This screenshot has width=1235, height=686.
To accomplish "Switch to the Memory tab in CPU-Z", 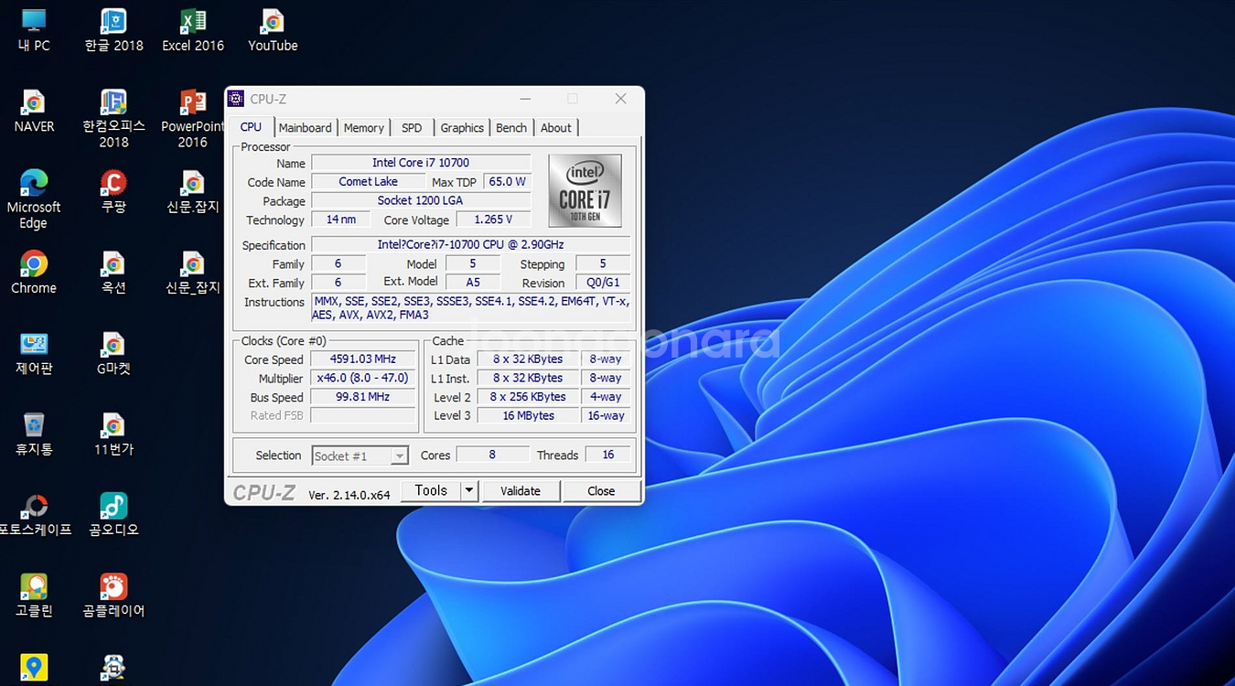I will pos(363,127).
